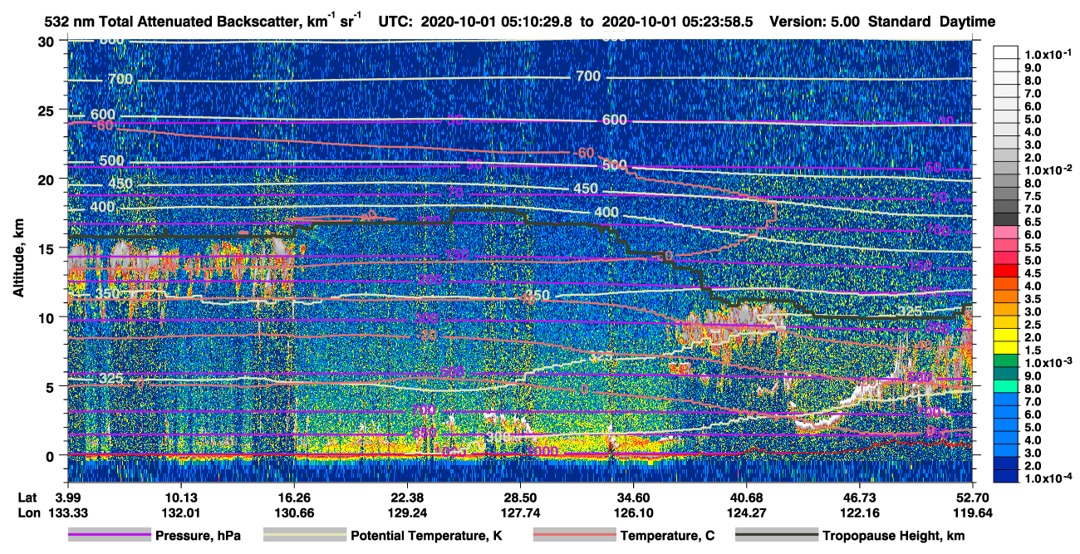Click the 'Daytime' word in the header
This screenshot has width=1080, height=554.
coord(968,22)
